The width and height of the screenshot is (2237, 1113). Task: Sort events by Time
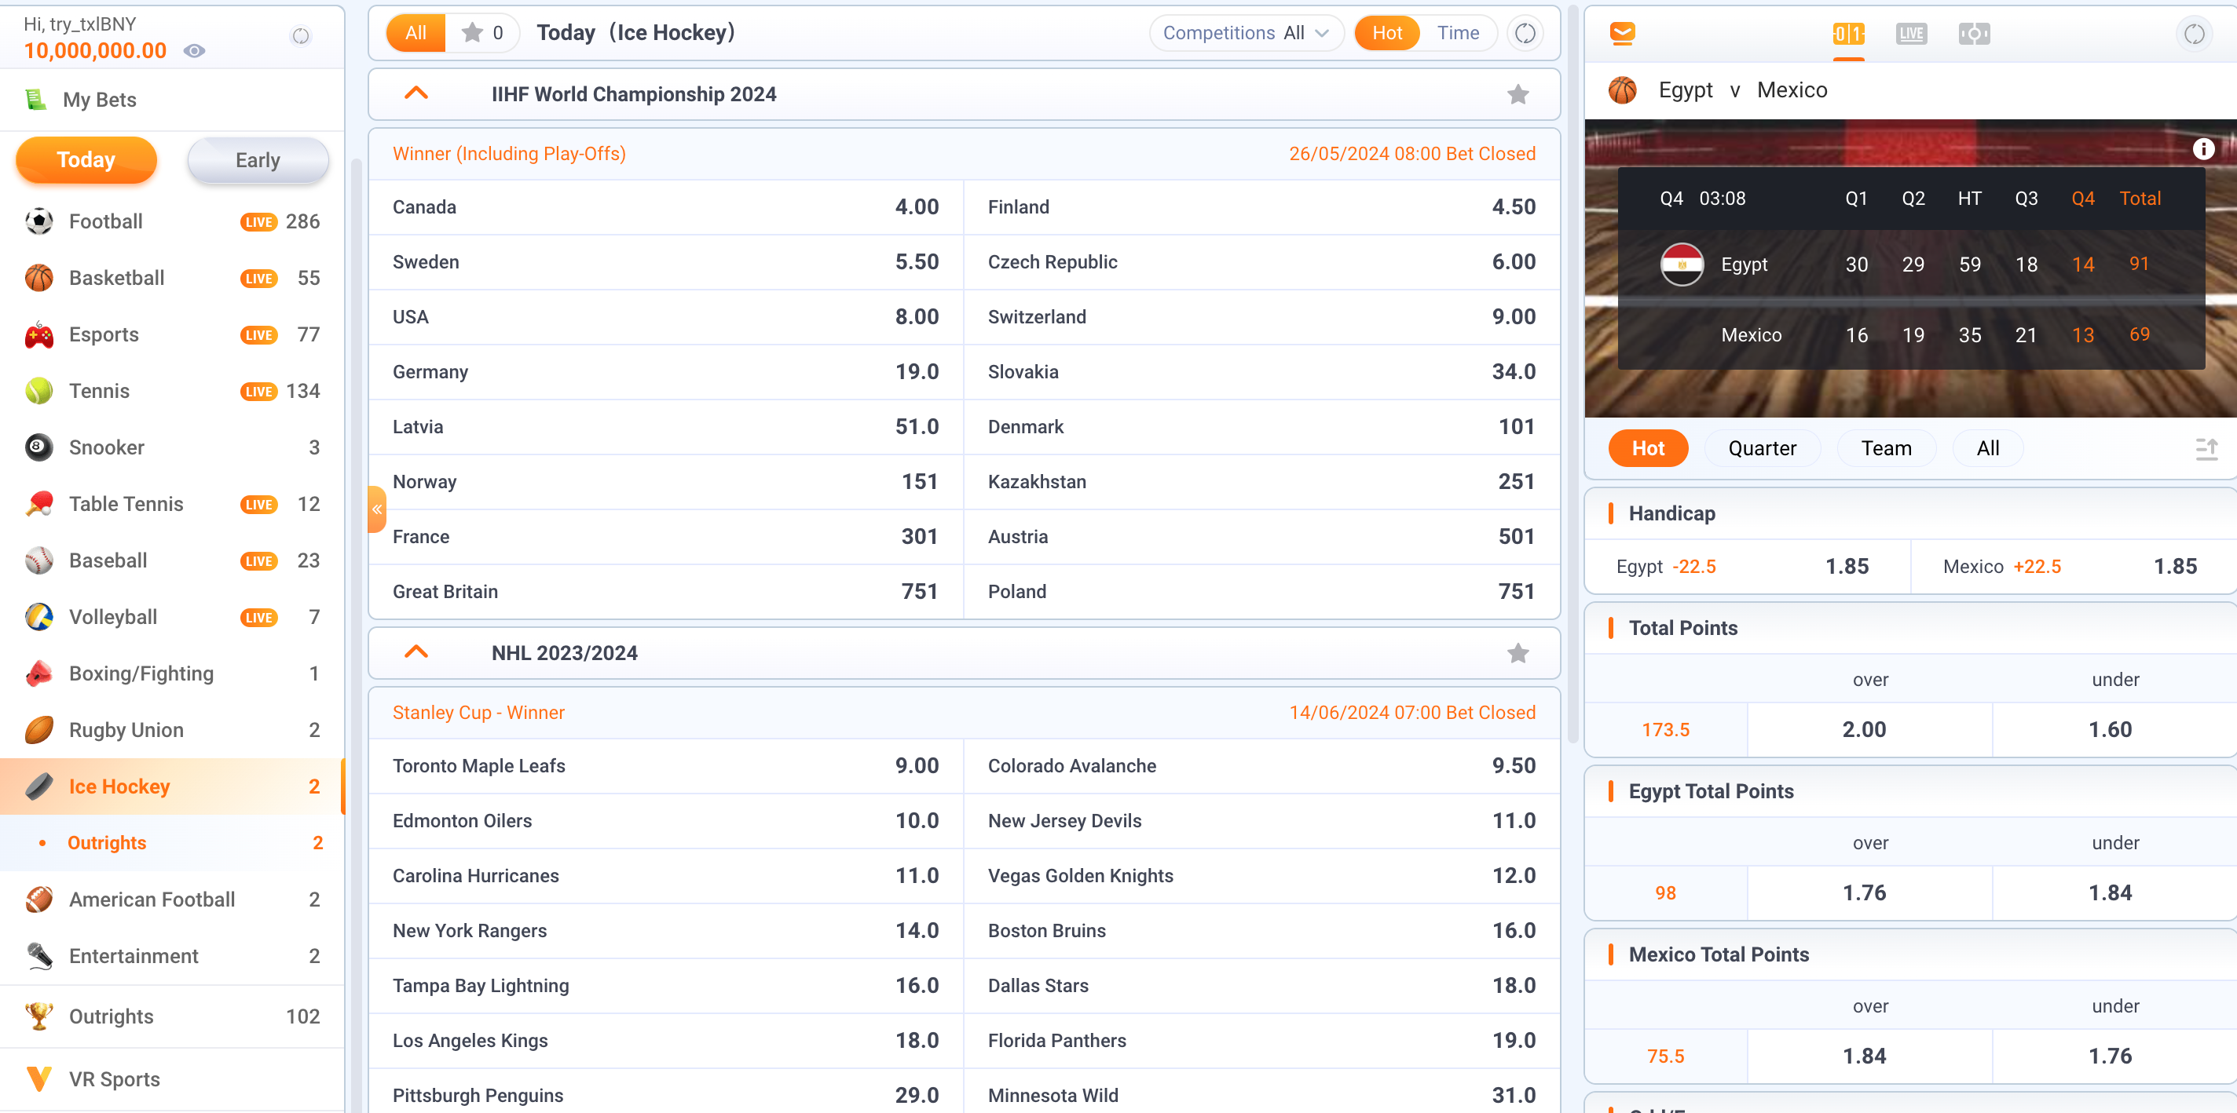point(1458,33)
